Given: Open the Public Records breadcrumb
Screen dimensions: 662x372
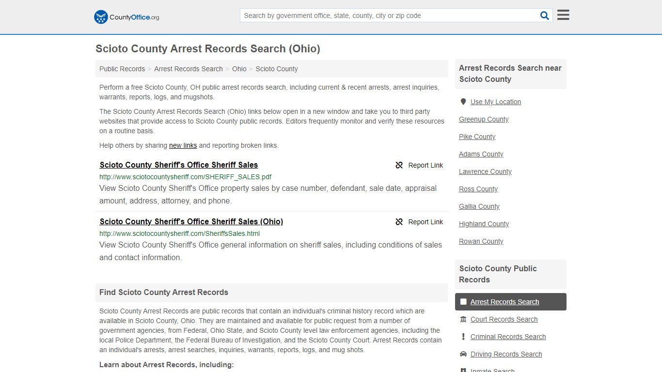Looking at the screenshot, I should click(x=122, y=69).
